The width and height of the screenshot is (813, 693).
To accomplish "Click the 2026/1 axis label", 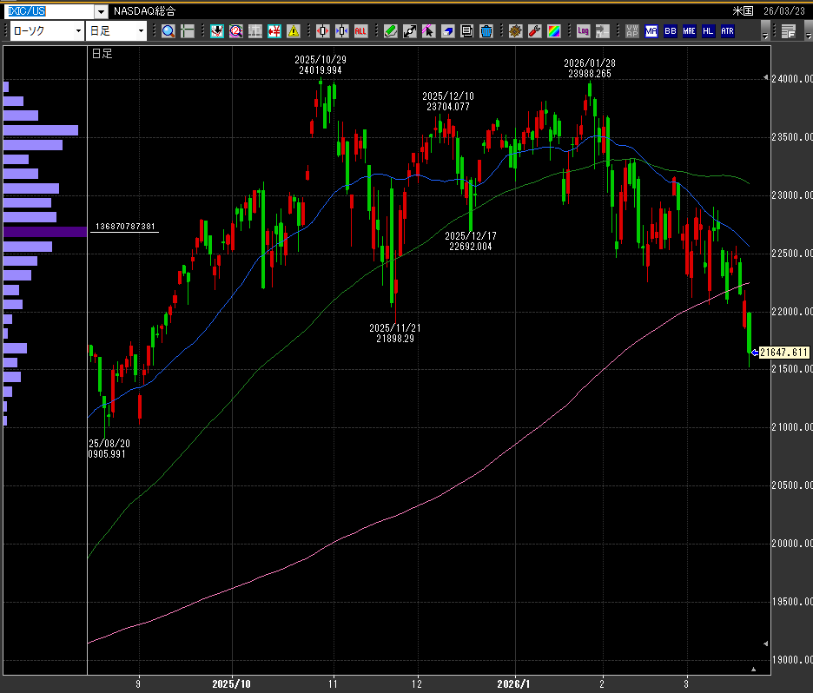I will click(x=513, y=684).
